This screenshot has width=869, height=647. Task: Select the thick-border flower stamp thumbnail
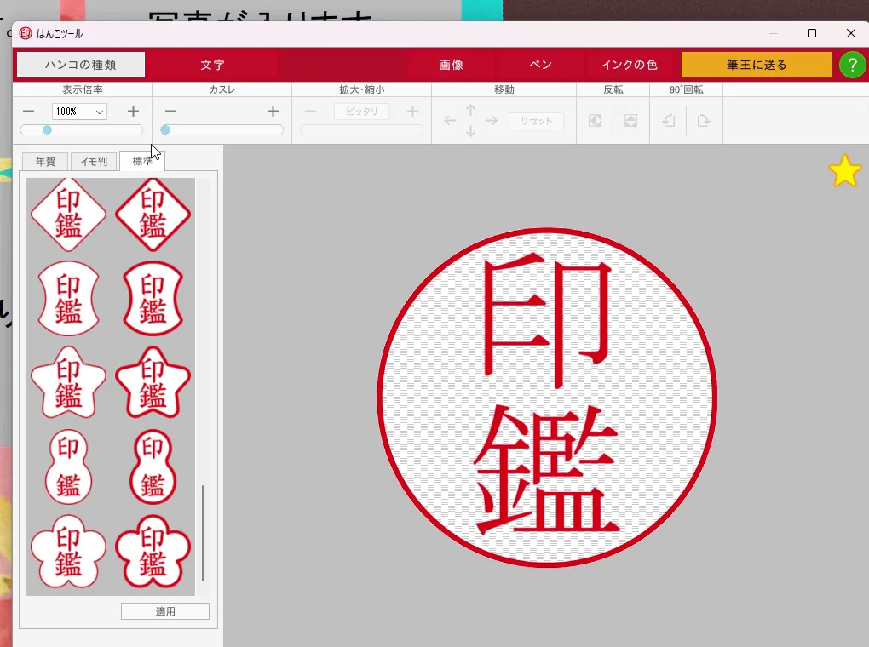coord(153,551)
